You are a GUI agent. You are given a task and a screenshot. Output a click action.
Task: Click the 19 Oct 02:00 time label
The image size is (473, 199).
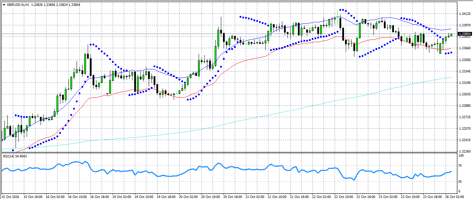point(122,197)
